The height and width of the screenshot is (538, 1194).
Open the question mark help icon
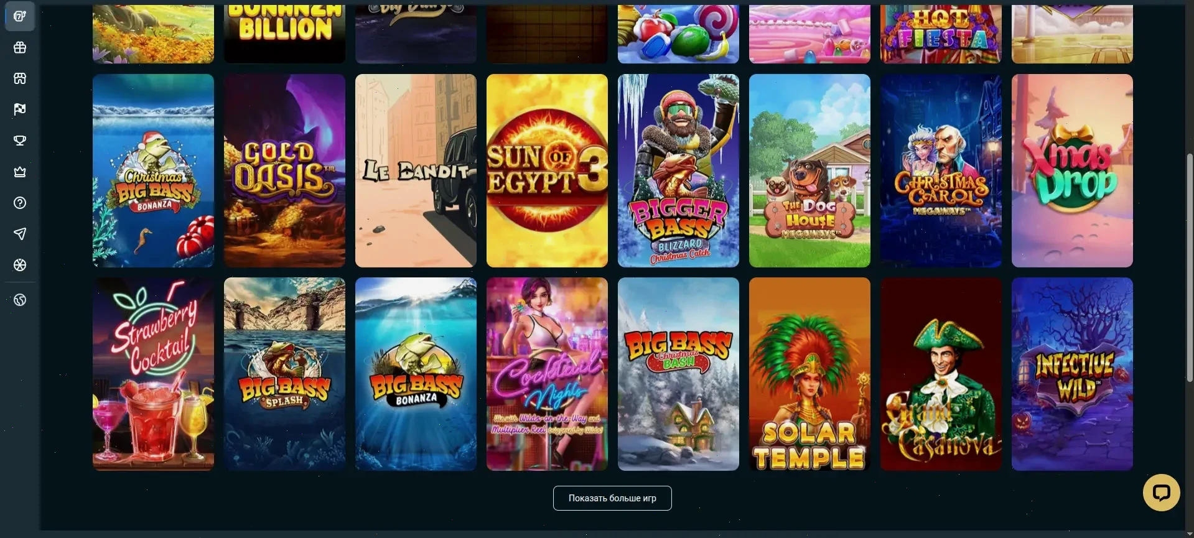(20, 203)
